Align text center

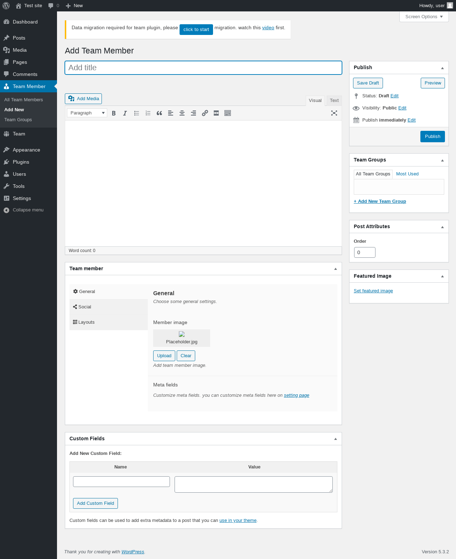tap(182, 113)
